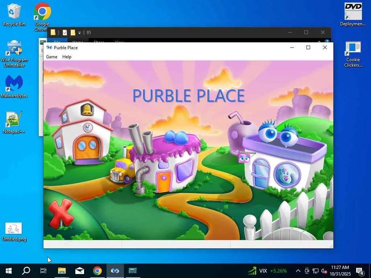Open Chrome from the taskbar
The image size is (371, 278).
(97, 271)
